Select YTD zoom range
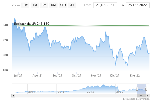 point(63,5)
